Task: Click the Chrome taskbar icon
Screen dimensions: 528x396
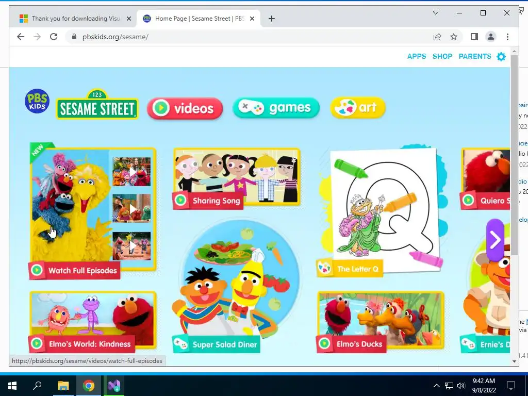Action: pyautogui.click(x=89, y=386)
